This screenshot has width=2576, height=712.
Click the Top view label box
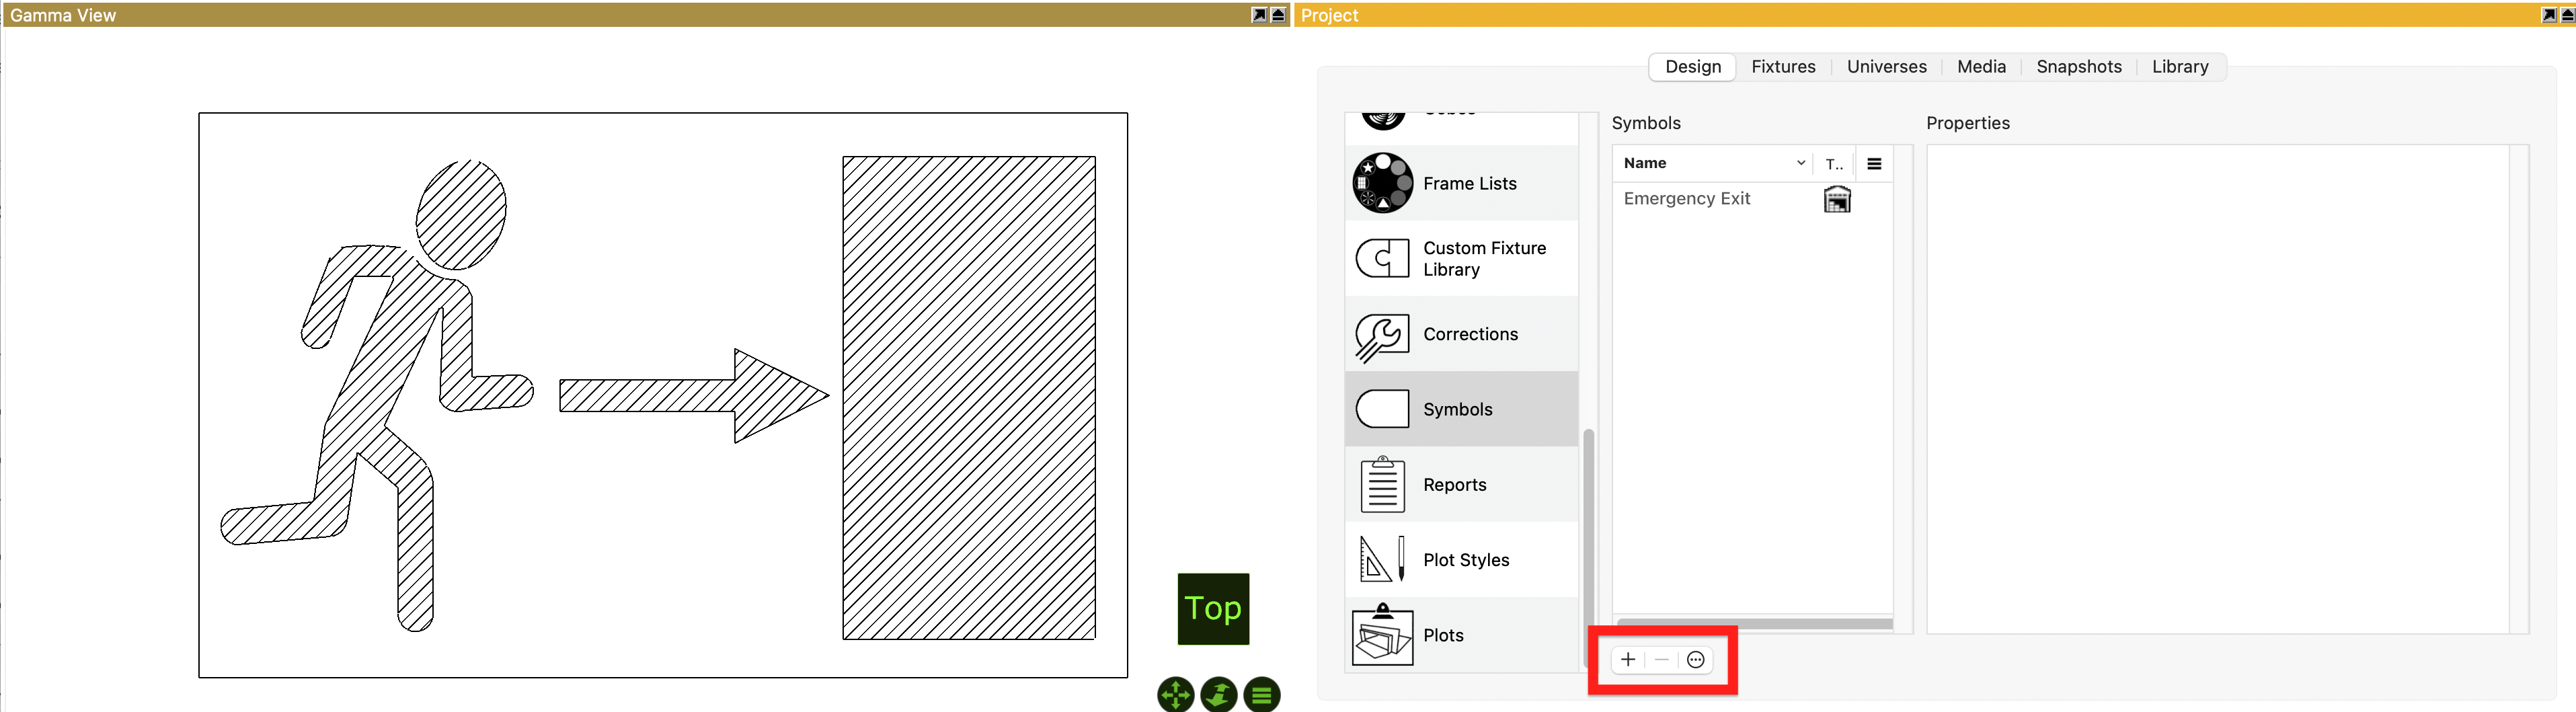point(1213,608)
